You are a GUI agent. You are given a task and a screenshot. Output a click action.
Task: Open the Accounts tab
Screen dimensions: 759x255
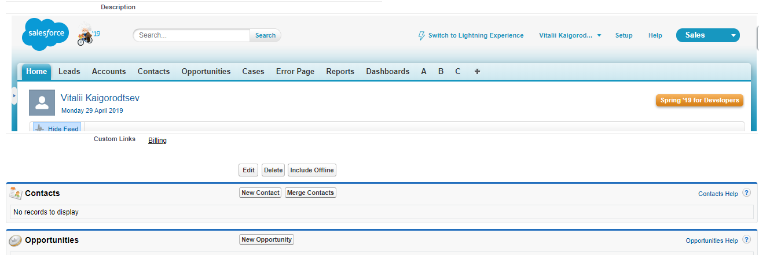(x=109, y=72)
